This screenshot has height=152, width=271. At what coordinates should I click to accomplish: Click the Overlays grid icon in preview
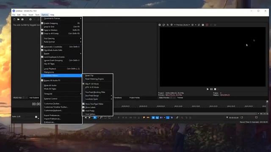click(x=193, y=25)
